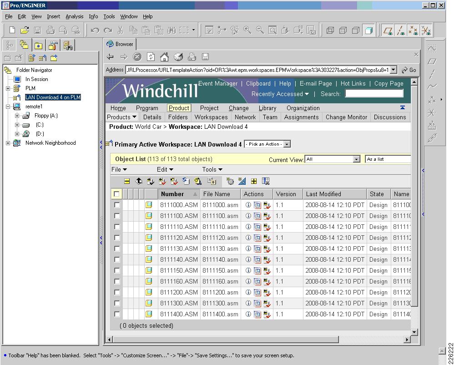Screen dimensions: 454x365
Task: Select LAN Download 4 on PLM tree item
Action: point(53,98)
